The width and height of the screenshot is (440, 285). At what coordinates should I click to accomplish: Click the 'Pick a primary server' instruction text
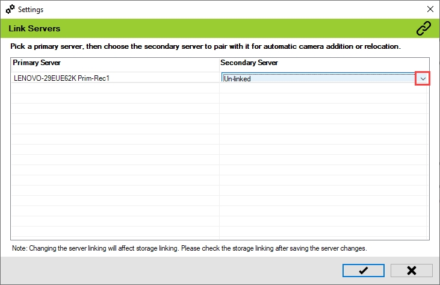pyautogui.click(x=206, y=46)
